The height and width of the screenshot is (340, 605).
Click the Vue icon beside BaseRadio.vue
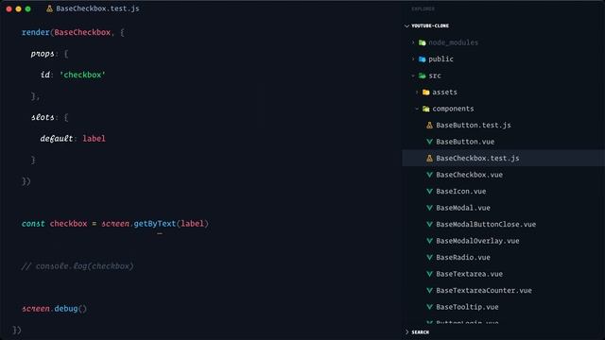point(429,258)
